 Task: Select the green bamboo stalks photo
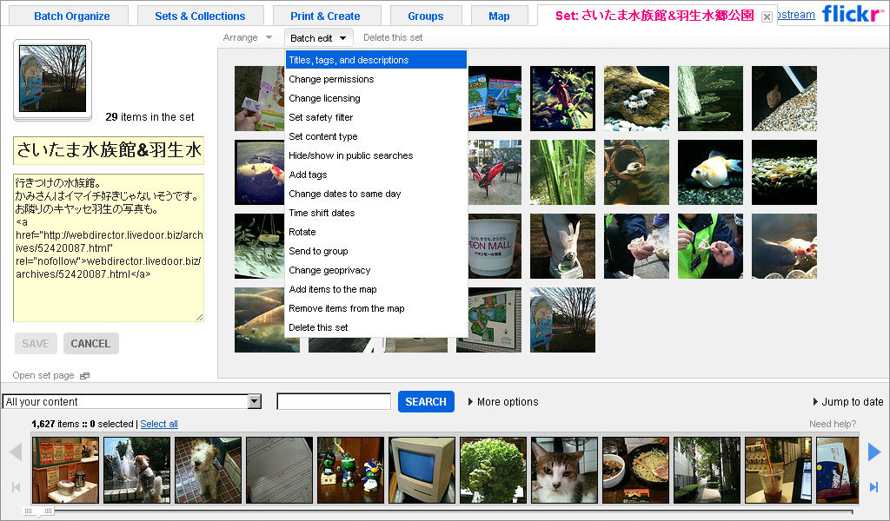(x=562, y=172)
